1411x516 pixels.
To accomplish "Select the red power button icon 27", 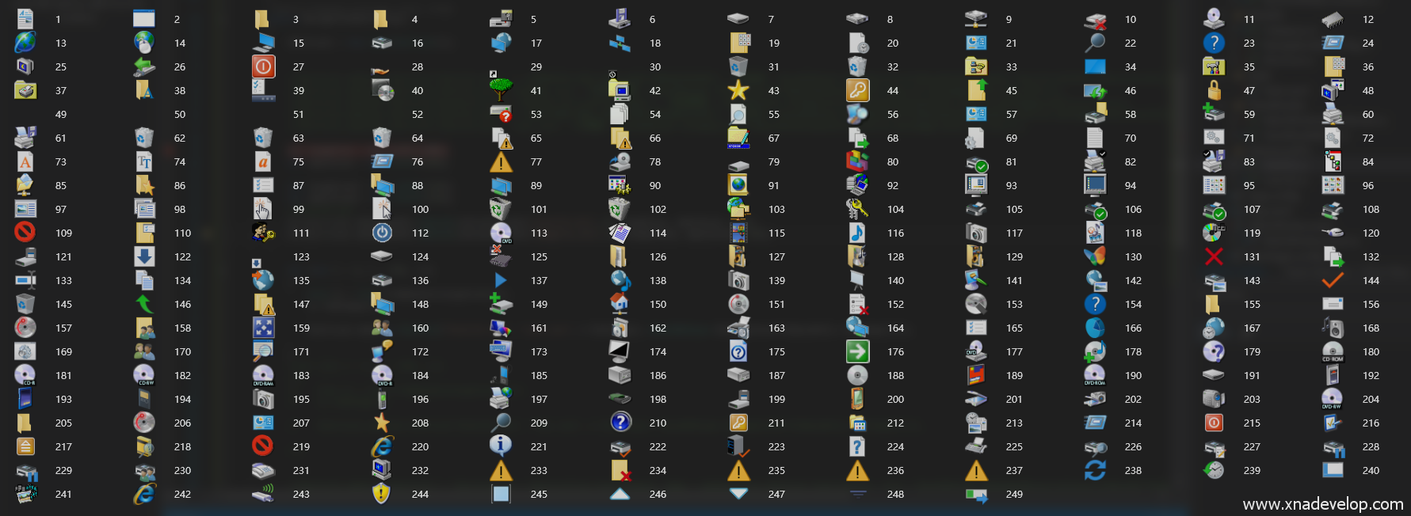I will [263, 66].
